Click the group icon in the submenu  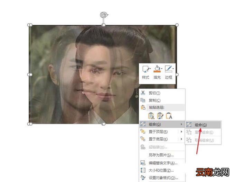click(189, 124)
